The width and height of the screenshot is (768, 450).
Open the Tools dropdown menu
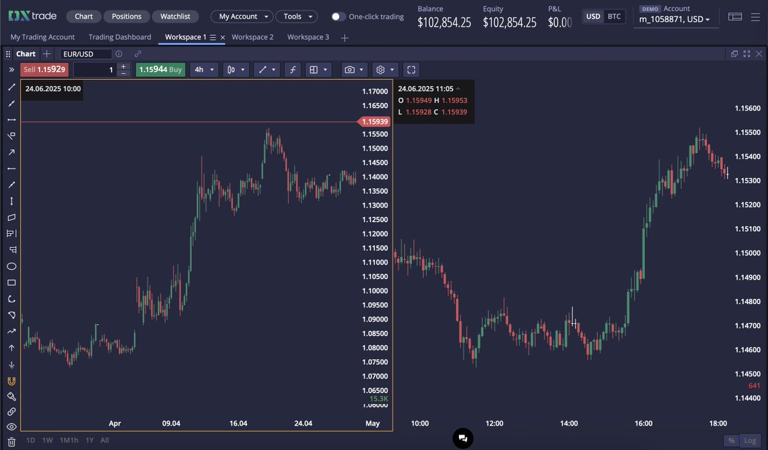pyautogui.click(x=297, y=17)
